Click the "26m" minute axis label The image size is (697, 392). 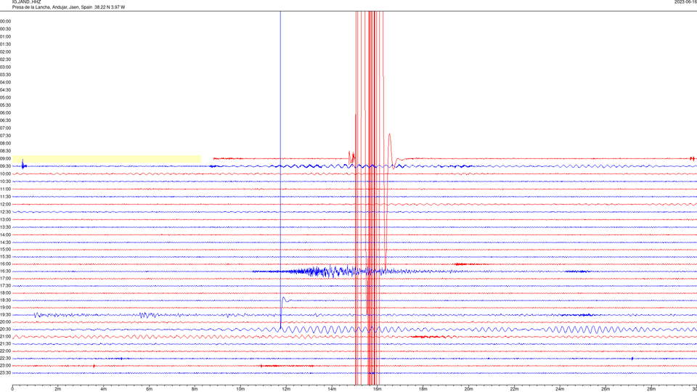[x=606, y=389]
